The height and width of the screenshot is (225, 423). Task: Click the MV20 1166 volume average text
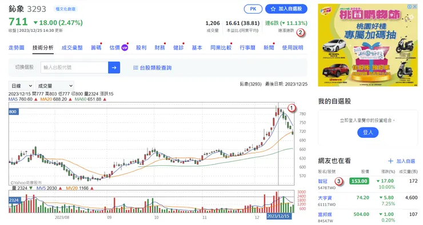coord(77,188)
